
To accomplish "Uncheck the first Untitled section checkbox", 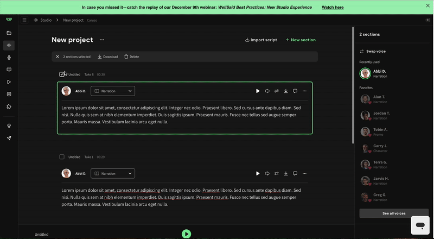I will [62, 74].
